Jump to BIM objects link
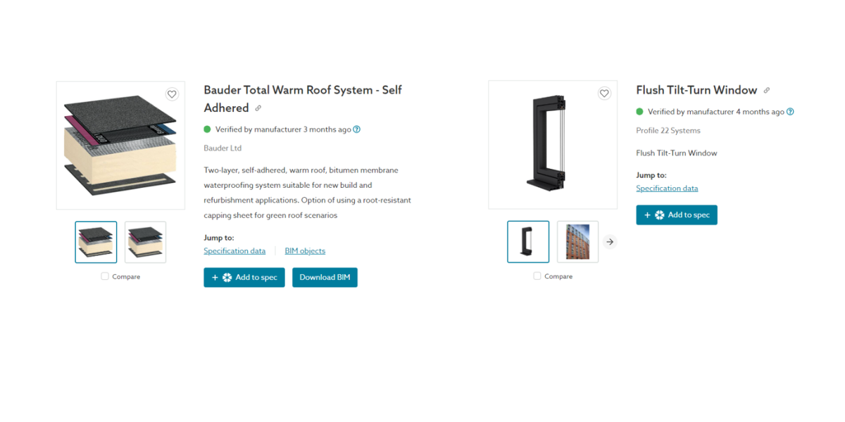Viewport: 845px width, 422px height. point(305,251)
